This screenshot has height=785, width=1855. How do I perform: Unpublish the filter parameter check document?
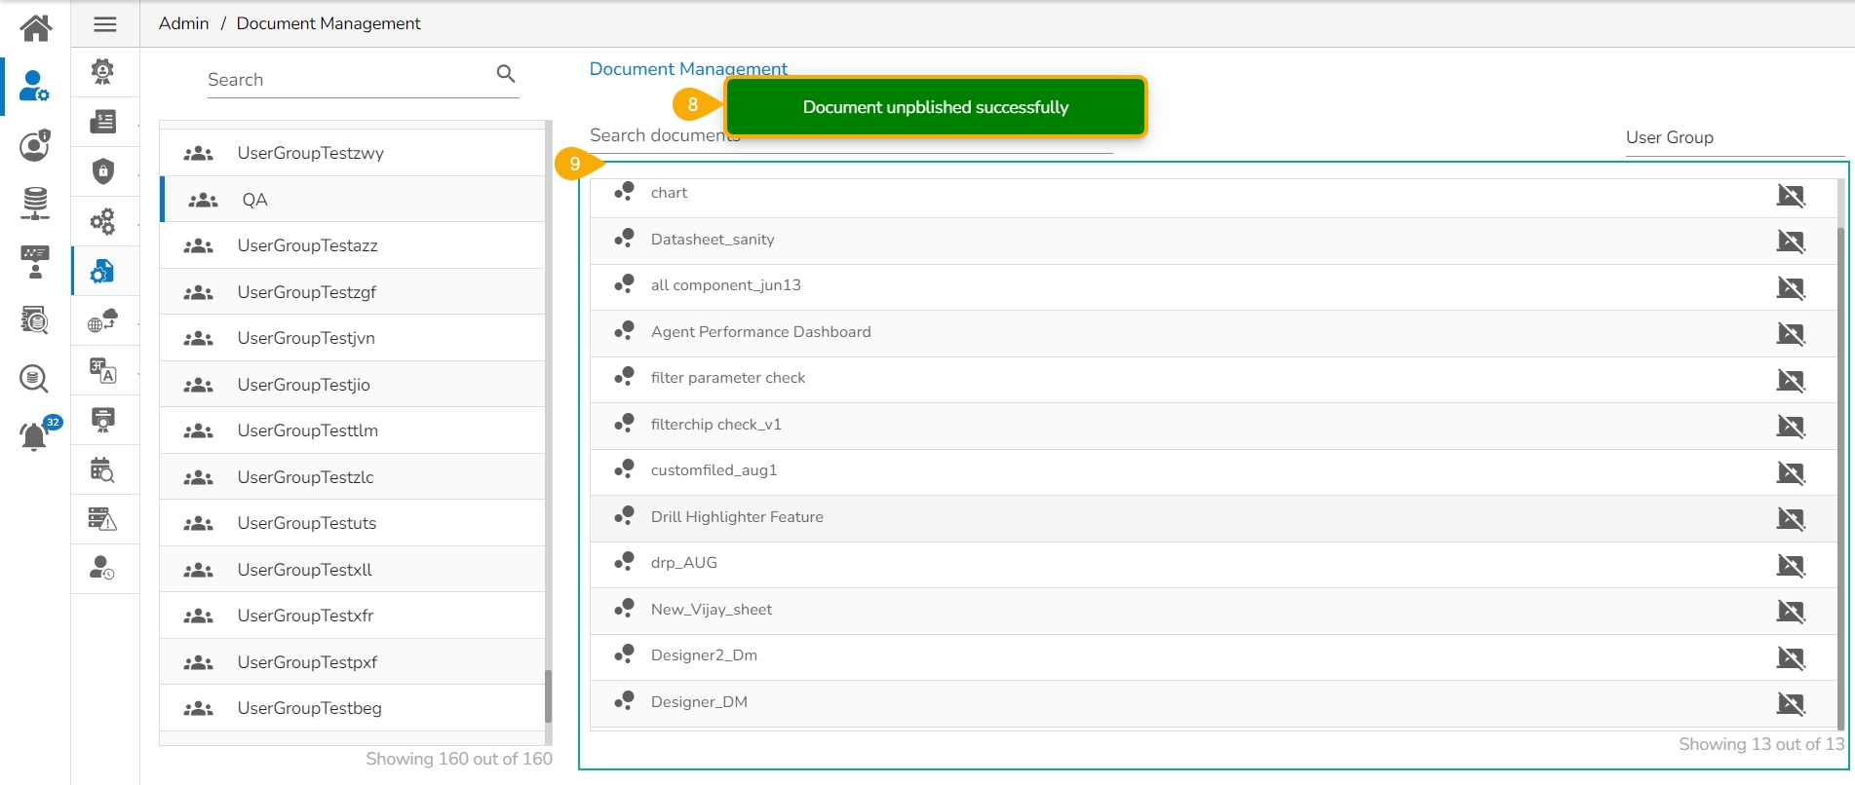coord(1791,380)
